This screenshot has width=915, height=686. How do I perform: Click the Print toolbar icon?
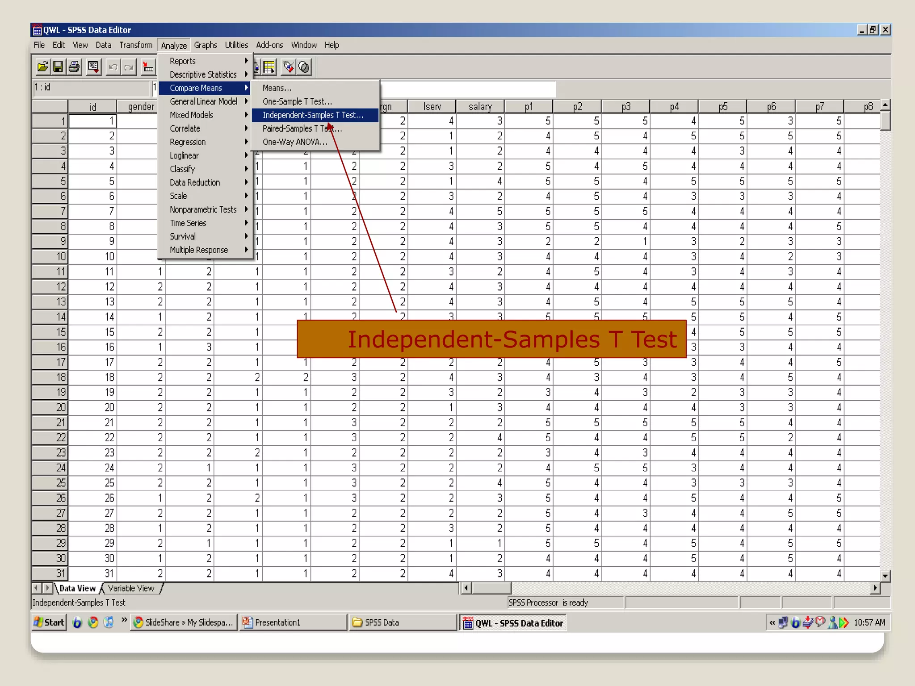pos(74,67)
